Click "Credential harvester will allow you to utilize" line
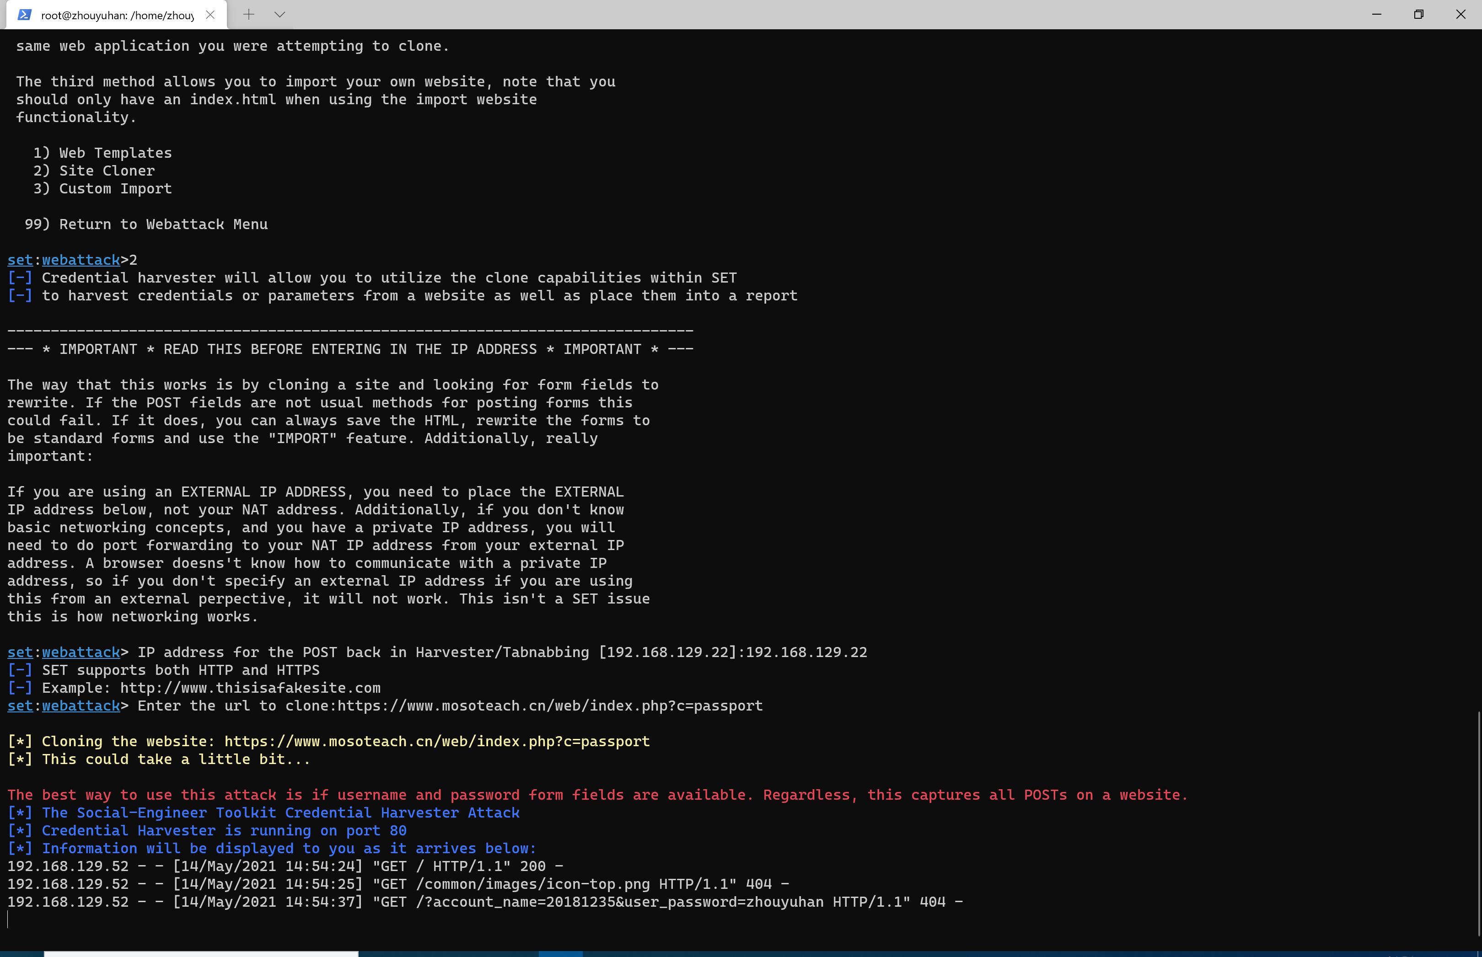 coord(372,278)
